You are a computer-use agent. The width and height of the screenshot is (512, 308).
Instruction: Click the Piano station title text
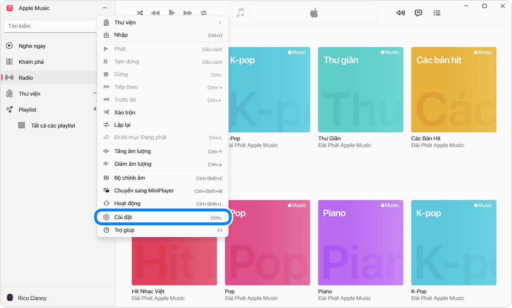(325, 292)
